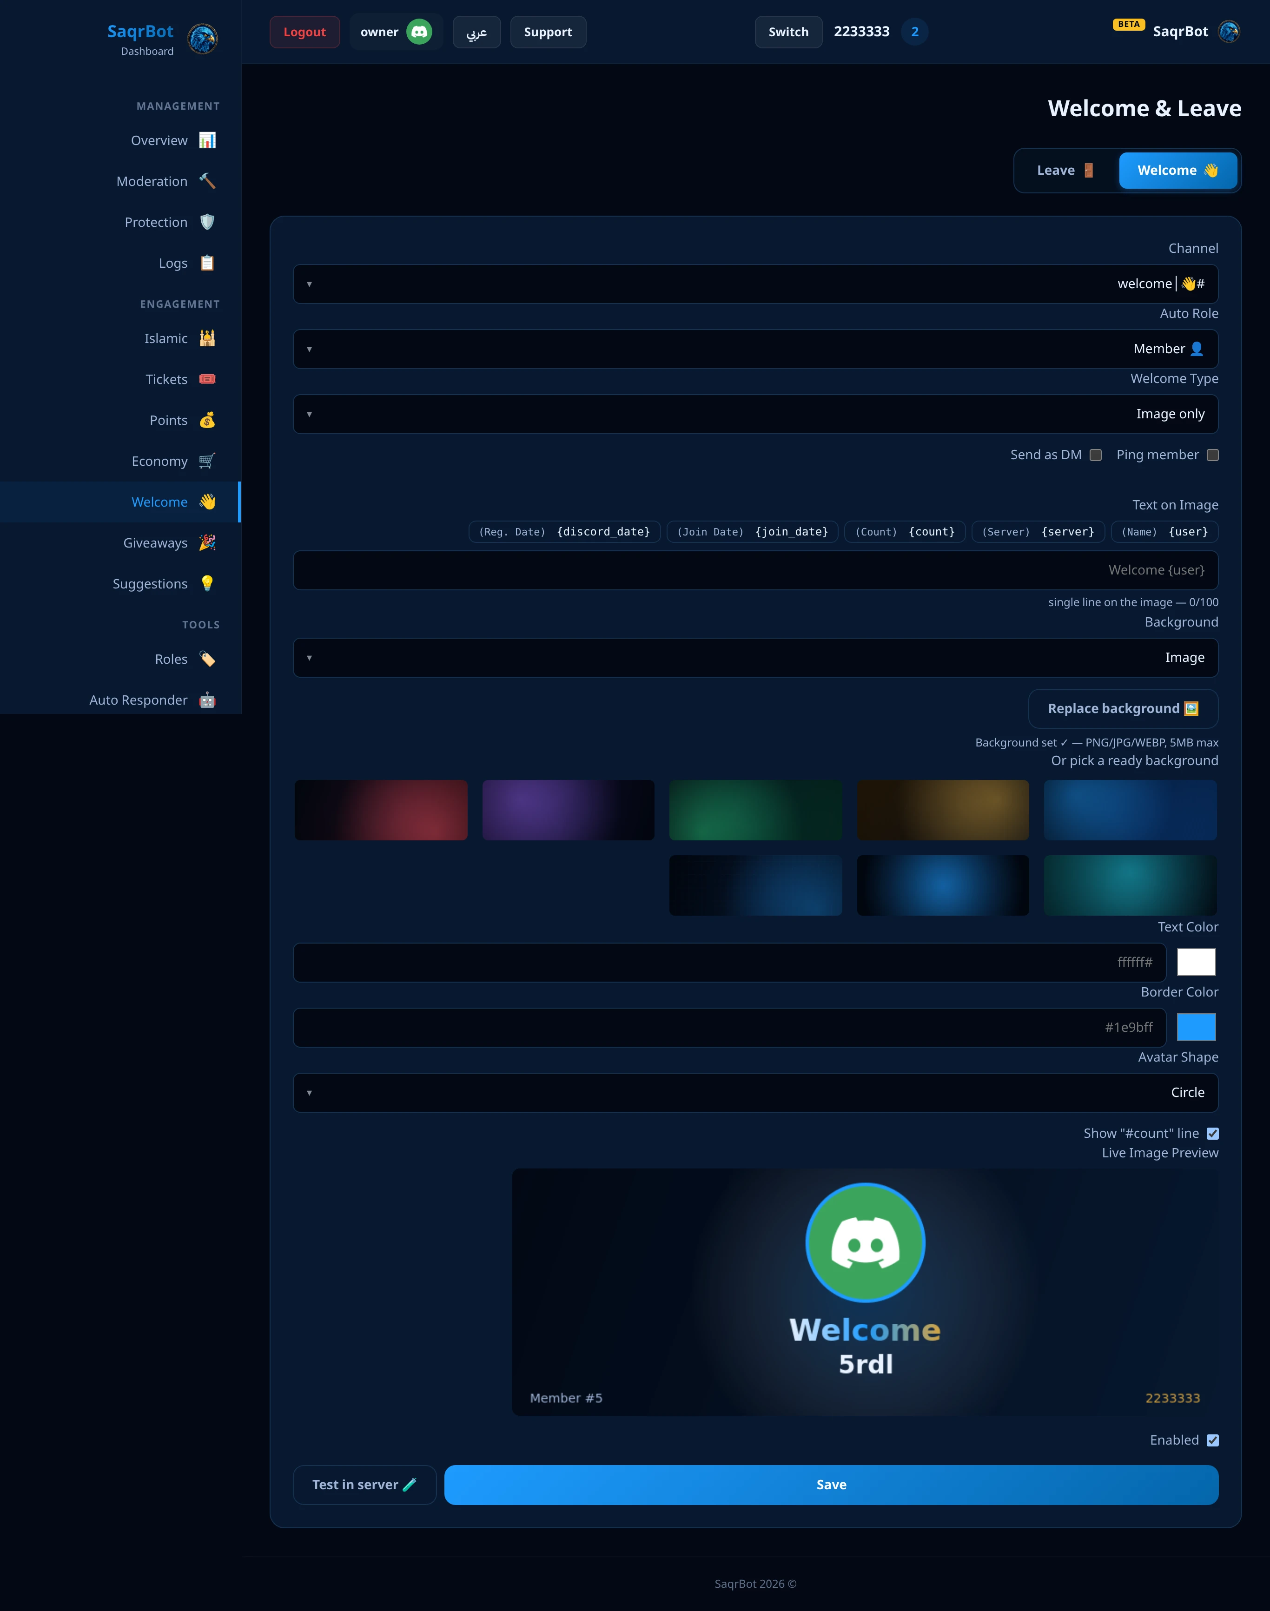Open the Welcome Type dropdown showing Image only

pos(755,414)
